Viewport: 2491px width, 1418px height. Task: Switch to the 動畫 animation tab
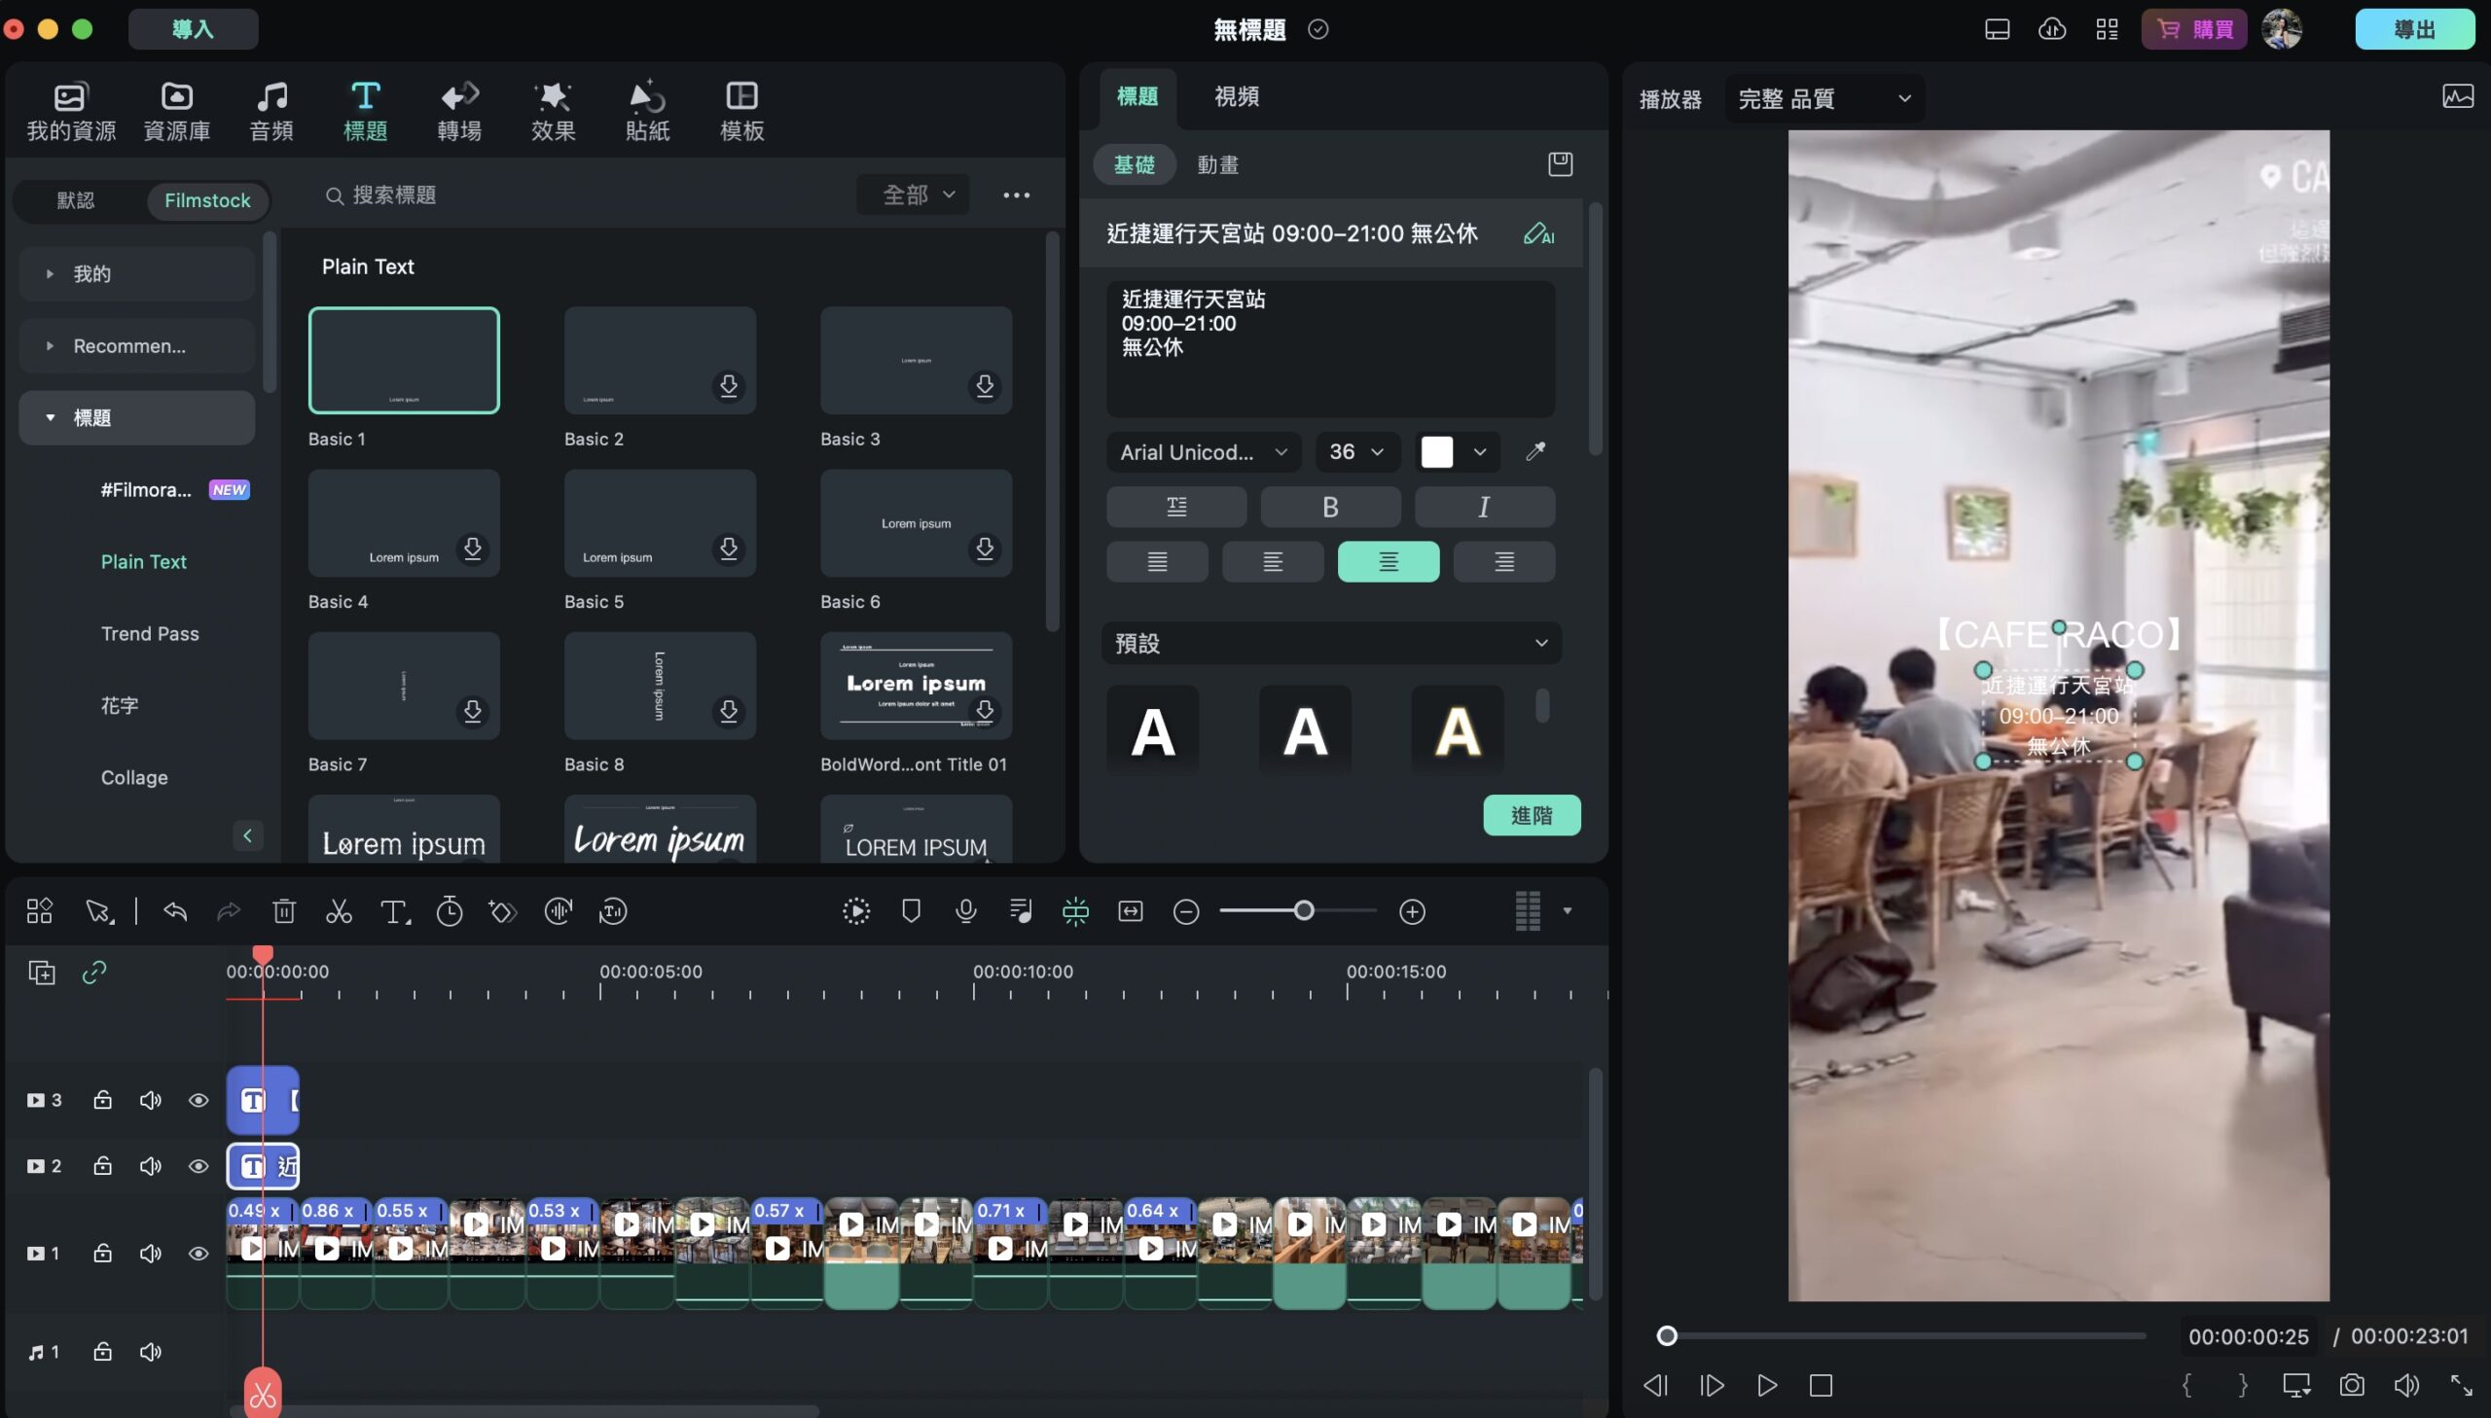pyautogui.click(x=1217, y=164)
